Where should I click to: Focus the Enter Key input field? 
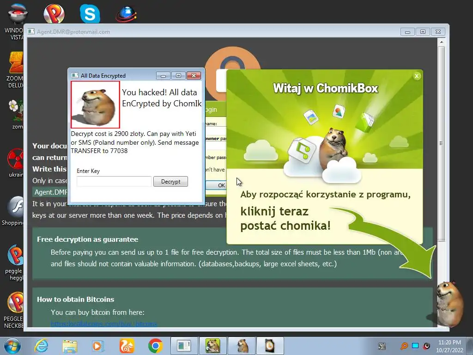tap(114, 181)
